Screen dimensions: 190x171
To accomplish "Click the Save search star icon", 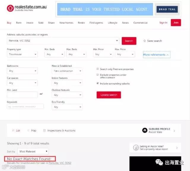I will pos(145,41).
